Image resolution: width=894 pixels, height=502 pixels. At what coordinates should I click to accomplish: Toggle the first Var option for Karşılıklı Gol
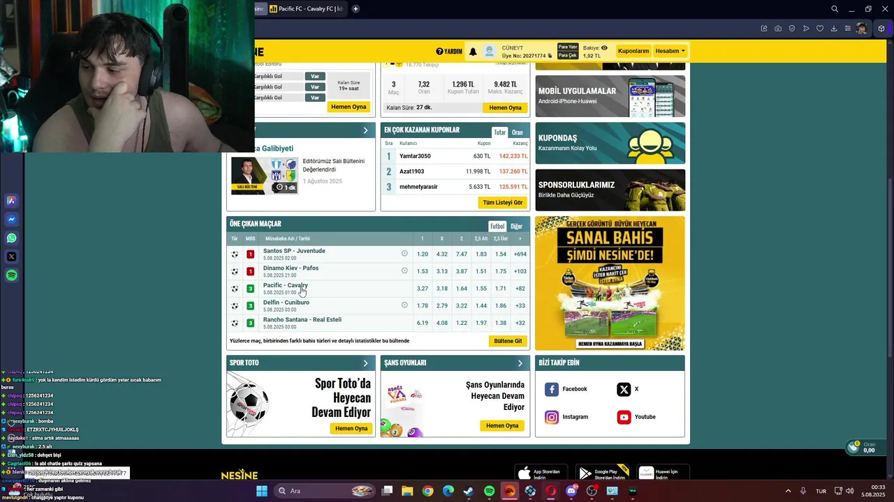315,76
